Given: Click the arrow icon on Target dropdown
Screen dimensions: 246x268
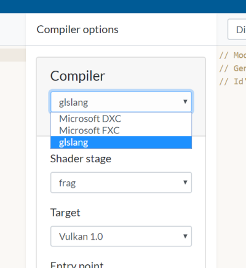Looking at the screenshot, I should [x=185, y=236].
